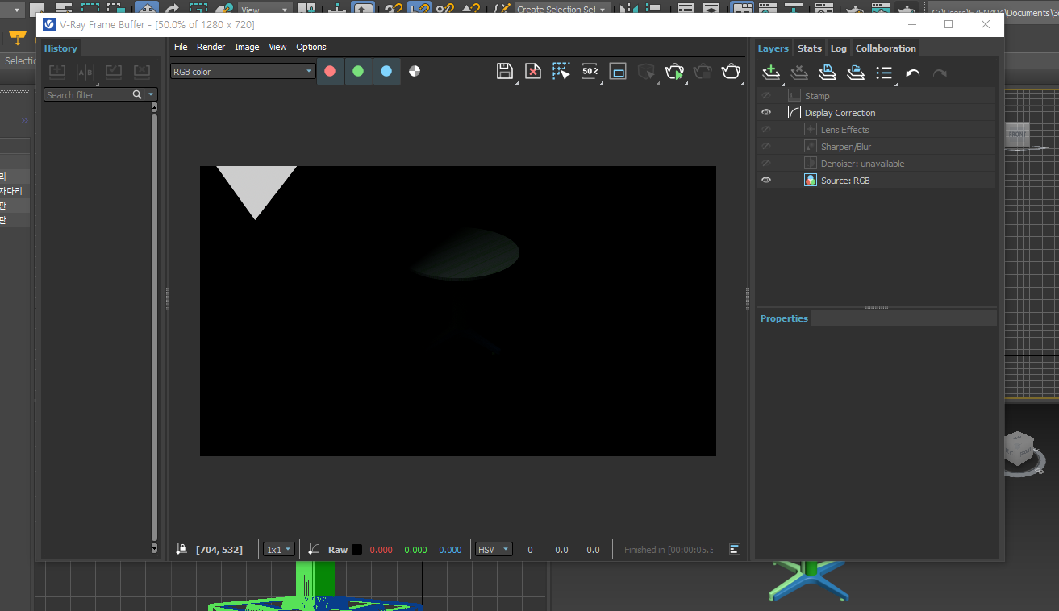This screenshot has height=611, width=1059.
Task: Clear the frame buffer image
Action: 533,71
